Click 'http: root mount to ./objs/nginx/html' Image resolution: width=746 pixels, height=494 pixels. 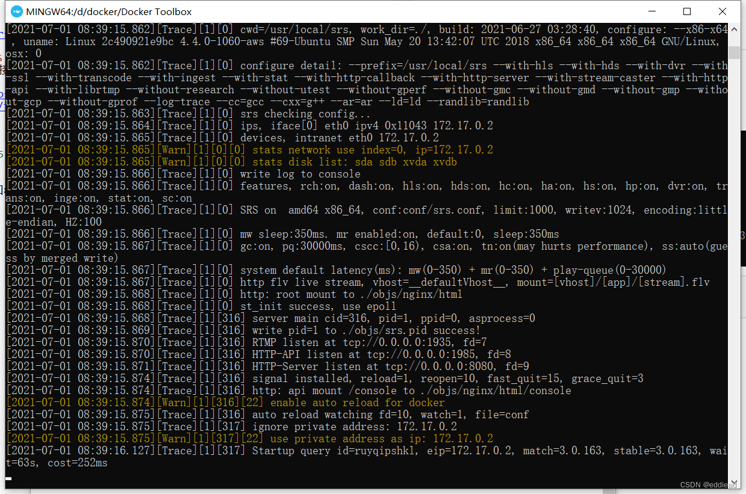tap(234, 294)
